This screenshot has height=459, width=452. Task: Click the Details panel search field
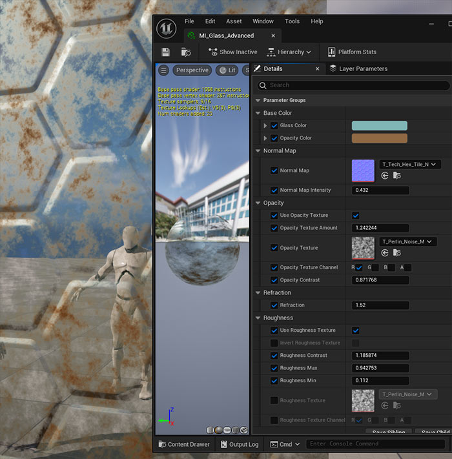[x=355, y=85]
